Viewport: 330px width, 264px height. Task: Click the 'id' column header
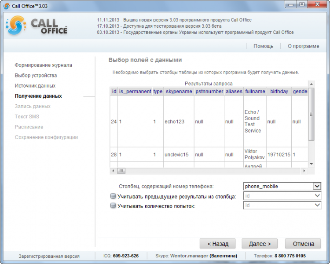114,92
